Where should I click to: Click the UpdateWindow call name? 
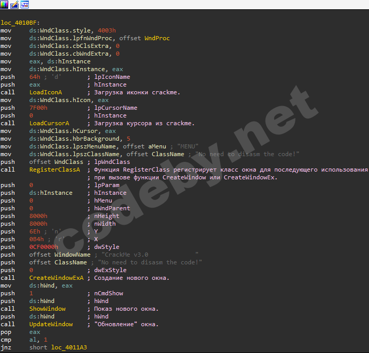point(51,324)
